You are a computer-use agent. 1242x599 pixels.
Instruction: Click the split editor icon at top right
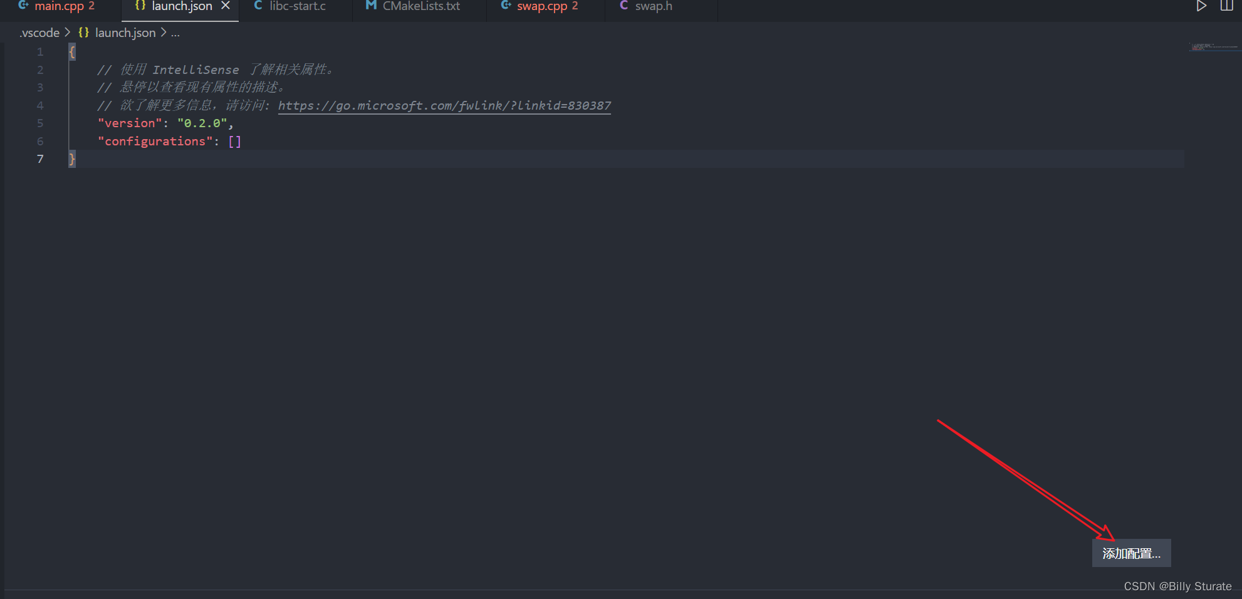[1226, 6]
